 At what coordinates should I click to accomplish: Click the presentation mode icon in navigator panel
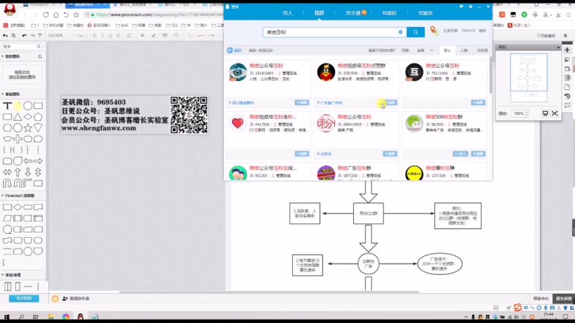pyautogui.click(x=545, y=114)
